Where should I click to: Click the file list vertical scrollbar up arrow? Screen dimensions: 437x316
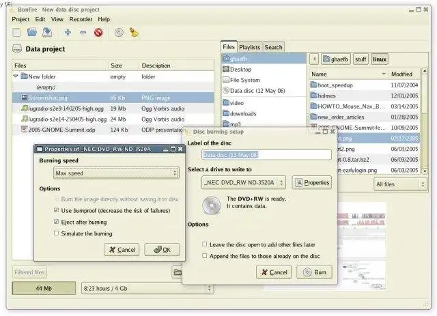(425, 71)
